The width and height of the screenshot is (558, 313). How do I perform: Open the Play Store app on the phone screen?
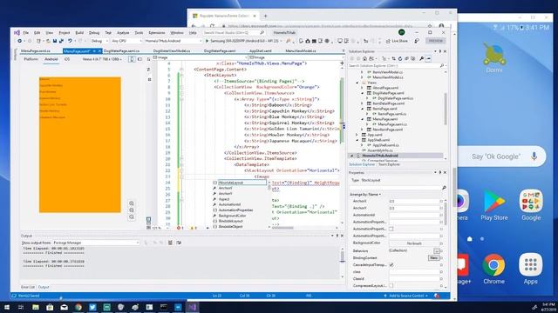(x=494, y=205)
